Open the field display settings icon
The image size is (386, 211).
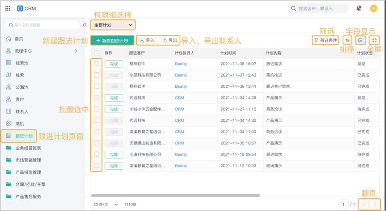360,40
